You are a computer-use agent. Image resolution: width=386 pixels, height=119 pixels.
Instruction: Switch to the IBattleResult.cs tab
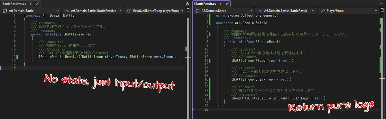205,4
